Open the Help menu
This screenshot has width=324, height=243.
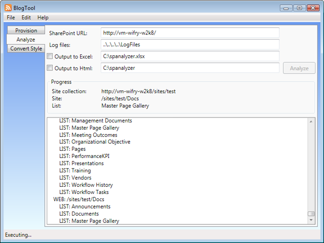[x=43, y=18]
